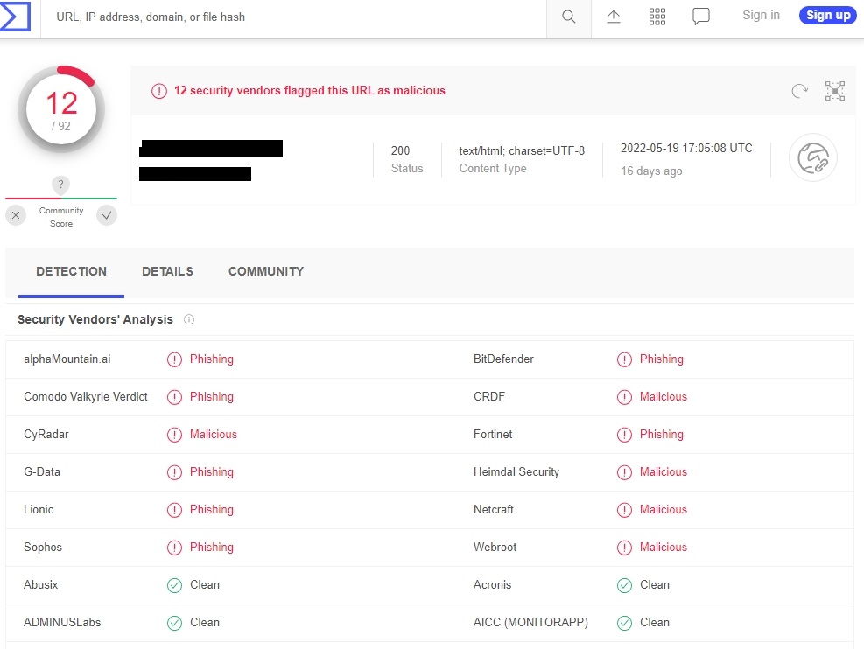
Task: Click the 2022-05-19 17:05:08 UTC timestamp
Action: 686,148
